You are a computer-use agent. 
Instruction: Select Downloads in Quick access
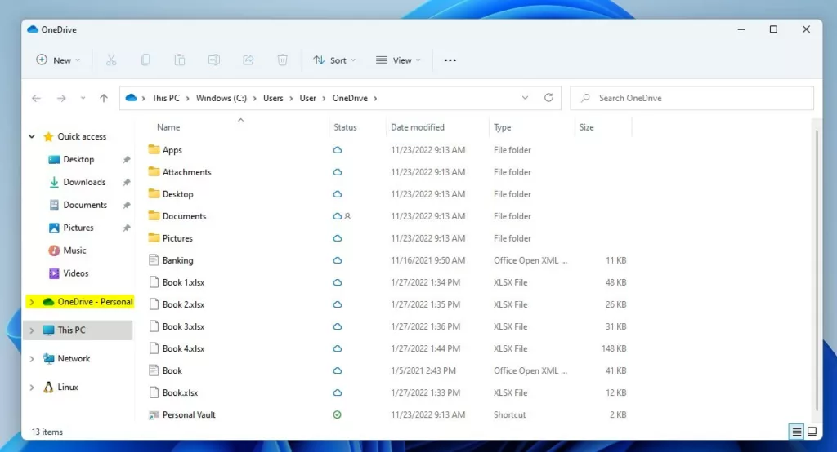tap(84, 182)
